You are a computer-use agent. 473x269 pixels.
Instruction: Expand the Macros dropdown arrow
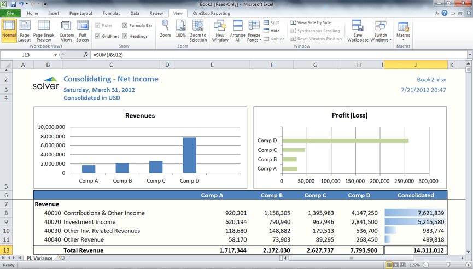[404, 40]
